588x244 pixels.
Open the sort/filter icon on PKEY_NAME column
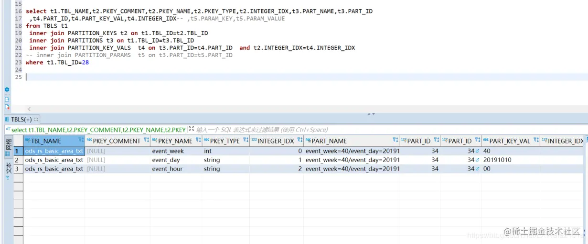(198, 141)
